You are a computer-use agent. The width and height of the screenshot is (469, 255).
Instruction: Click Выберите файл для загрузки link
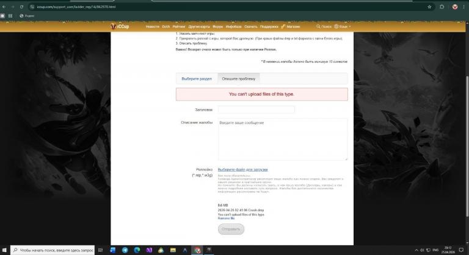(242, 170)
